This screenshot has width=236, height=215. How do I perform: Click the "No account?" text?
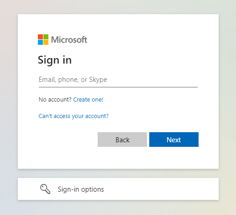pos(55,100)
